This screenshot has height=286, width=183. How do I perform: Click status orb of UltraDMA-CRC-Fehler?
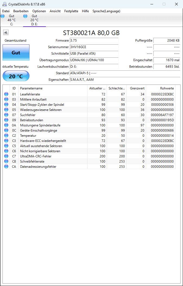pyautogui.click(x=6, y=156)
